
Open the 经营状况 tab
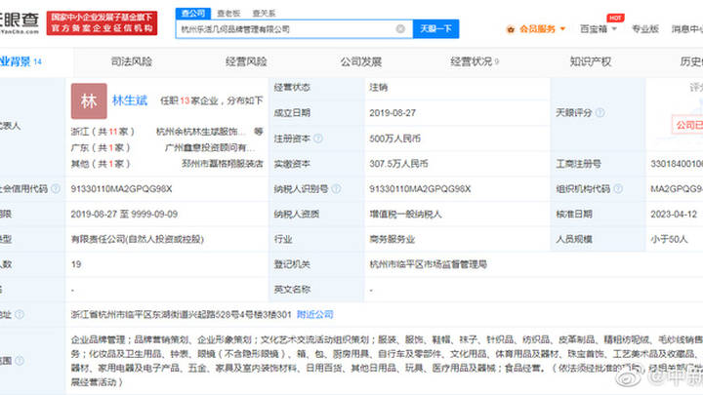coord(475,61)
